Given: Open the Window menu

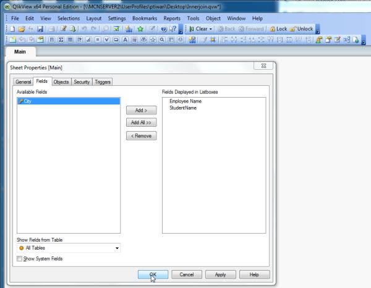Looking at the screenshot, I should (x=236, y=18).
